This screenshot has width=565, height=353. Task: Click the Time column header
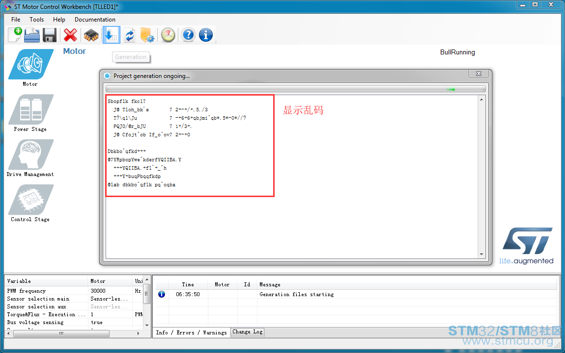coord(188,284)
